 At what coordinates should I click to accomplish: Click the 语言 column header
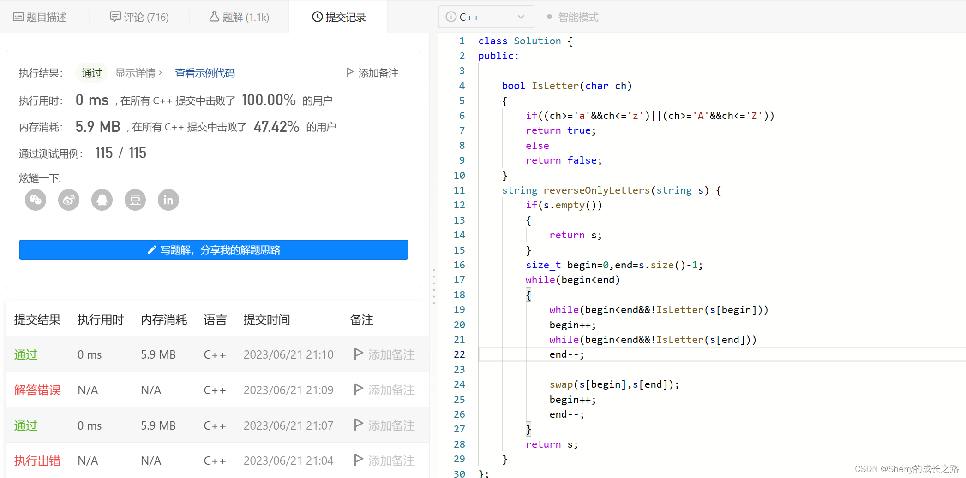215,319
